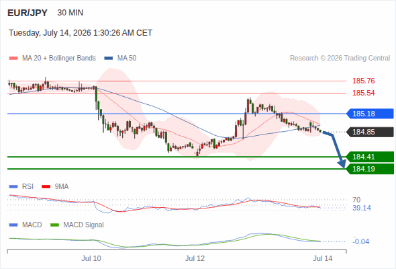Click the Jul 10 date axis label
The image size is (396, 269).
coord(91,258)
